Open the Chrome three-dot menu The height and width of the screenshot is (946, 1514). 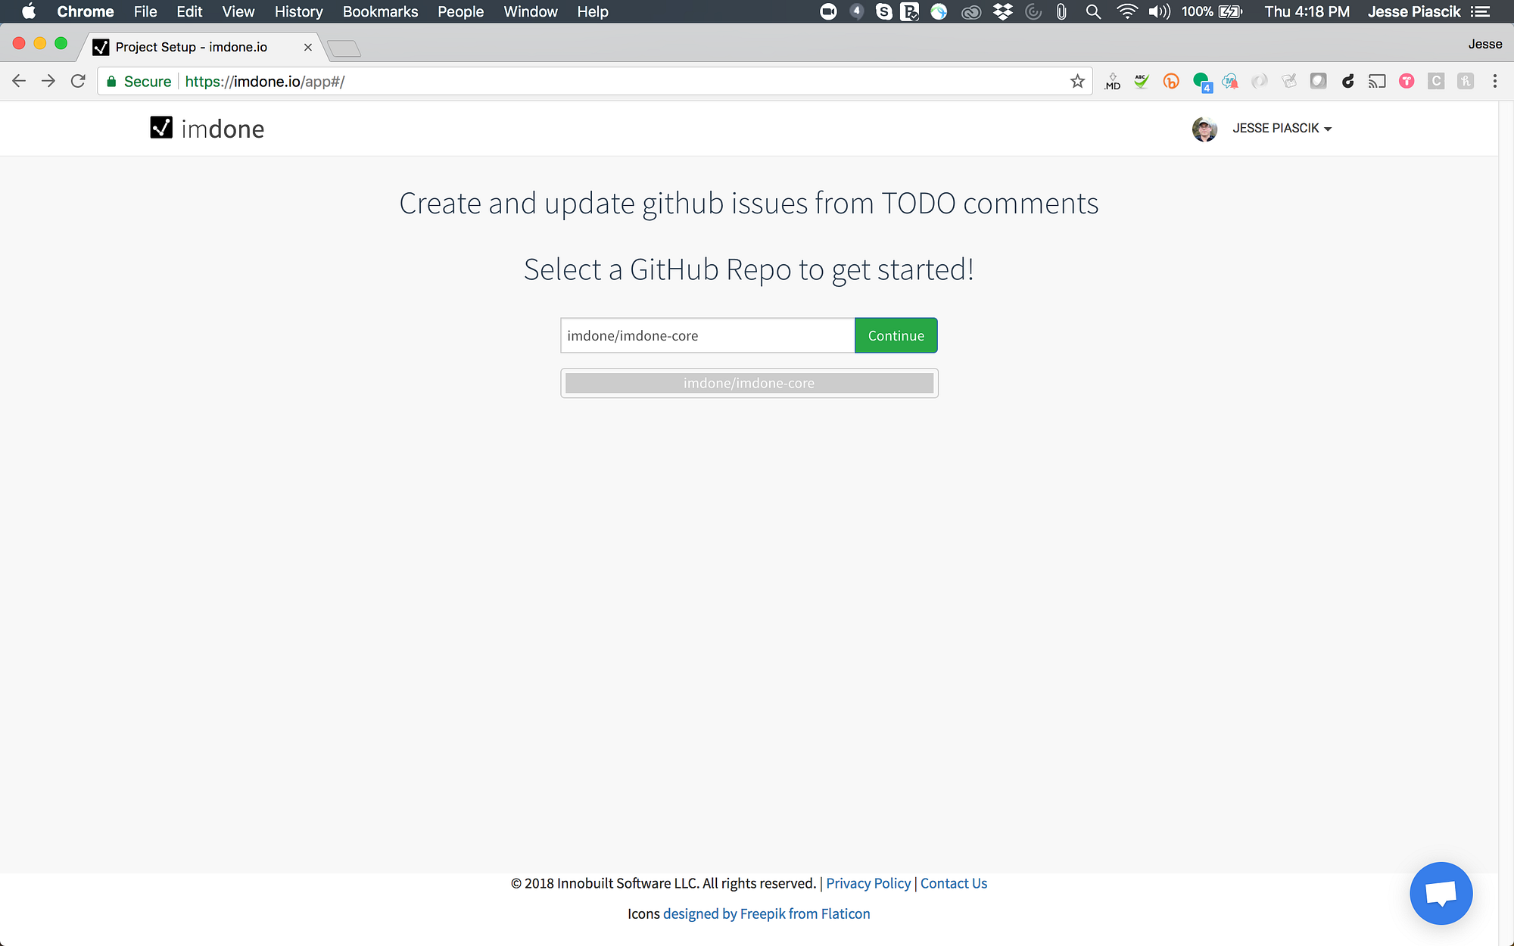(1494, 81)
